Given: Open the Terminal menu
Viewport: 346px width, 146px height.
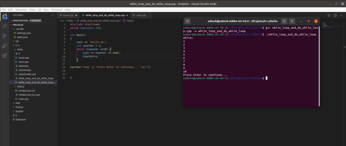Looking at the screenshot, I should (57, 10).
